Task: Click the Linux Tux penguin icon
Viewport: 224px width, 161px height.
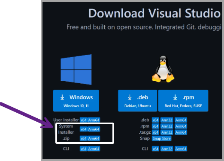Action: (x=163, y=69)
